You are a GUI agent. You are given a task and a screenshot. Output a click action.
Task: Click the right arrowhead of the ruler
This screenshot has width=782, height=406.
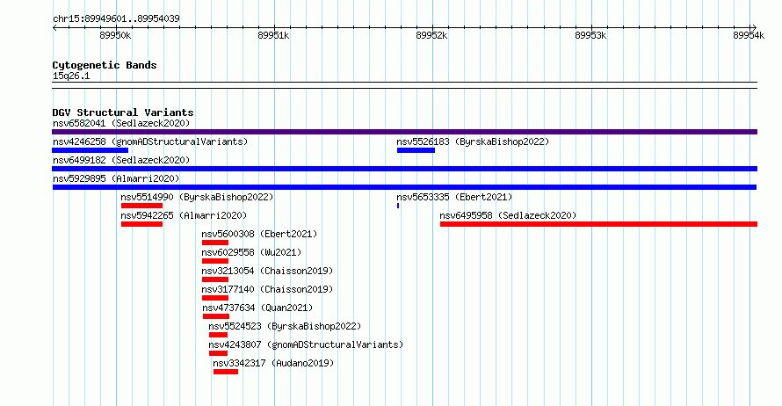point(755,28)
